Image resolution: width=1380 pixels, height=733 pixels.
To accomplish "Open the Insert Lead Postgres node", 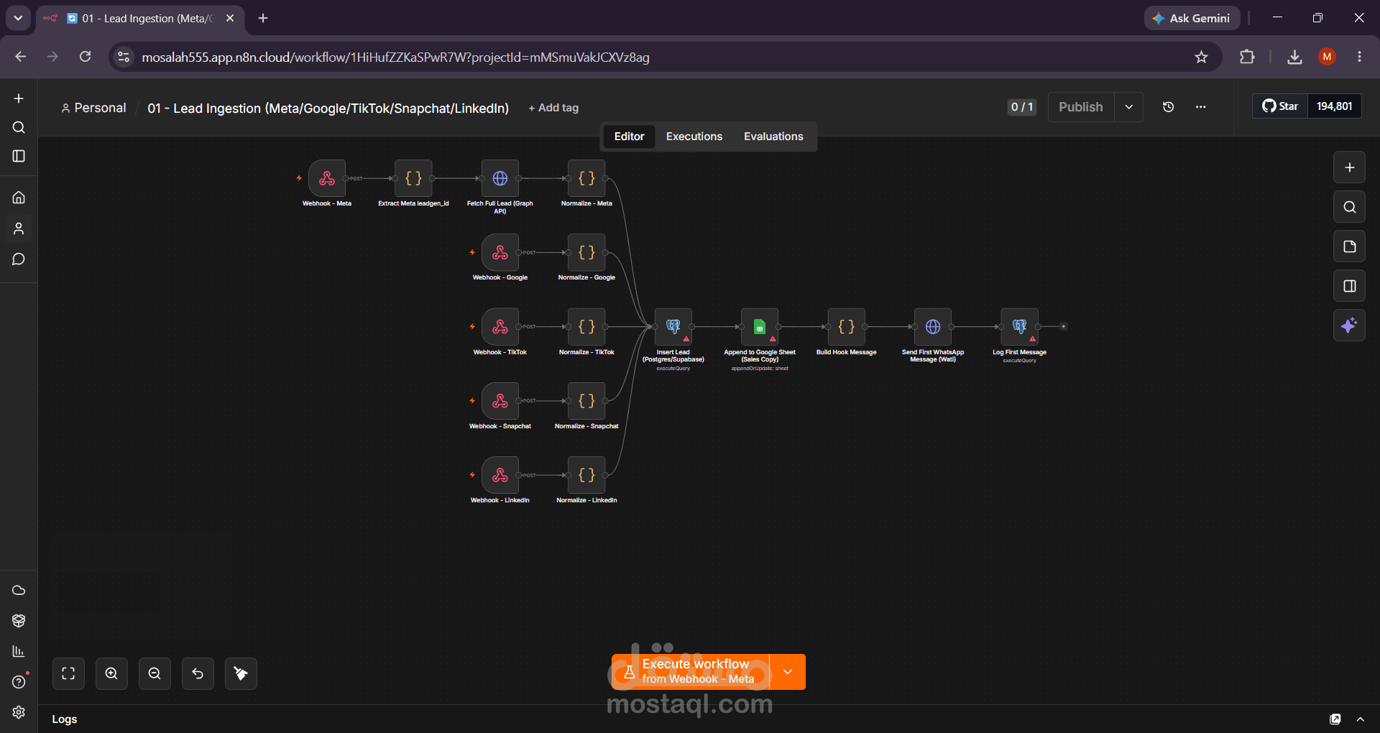I will tap(673, 327).
